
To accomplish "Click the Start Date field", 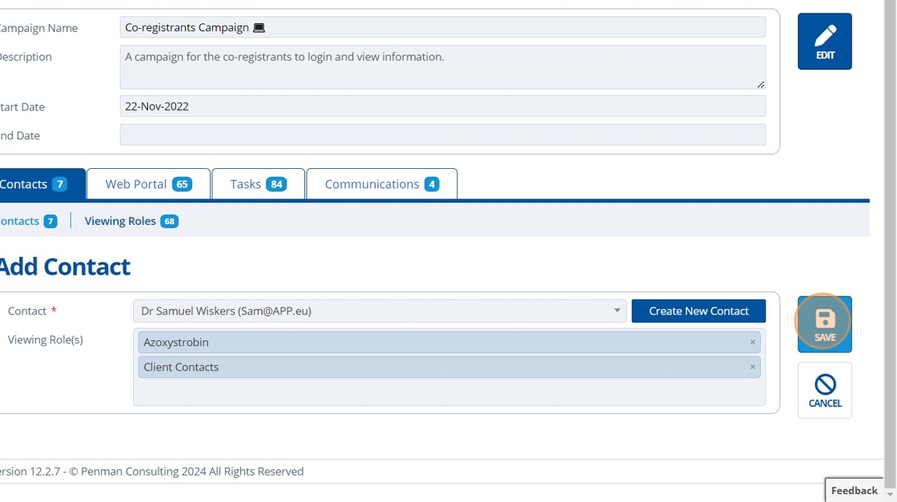I will click(443, 106).
